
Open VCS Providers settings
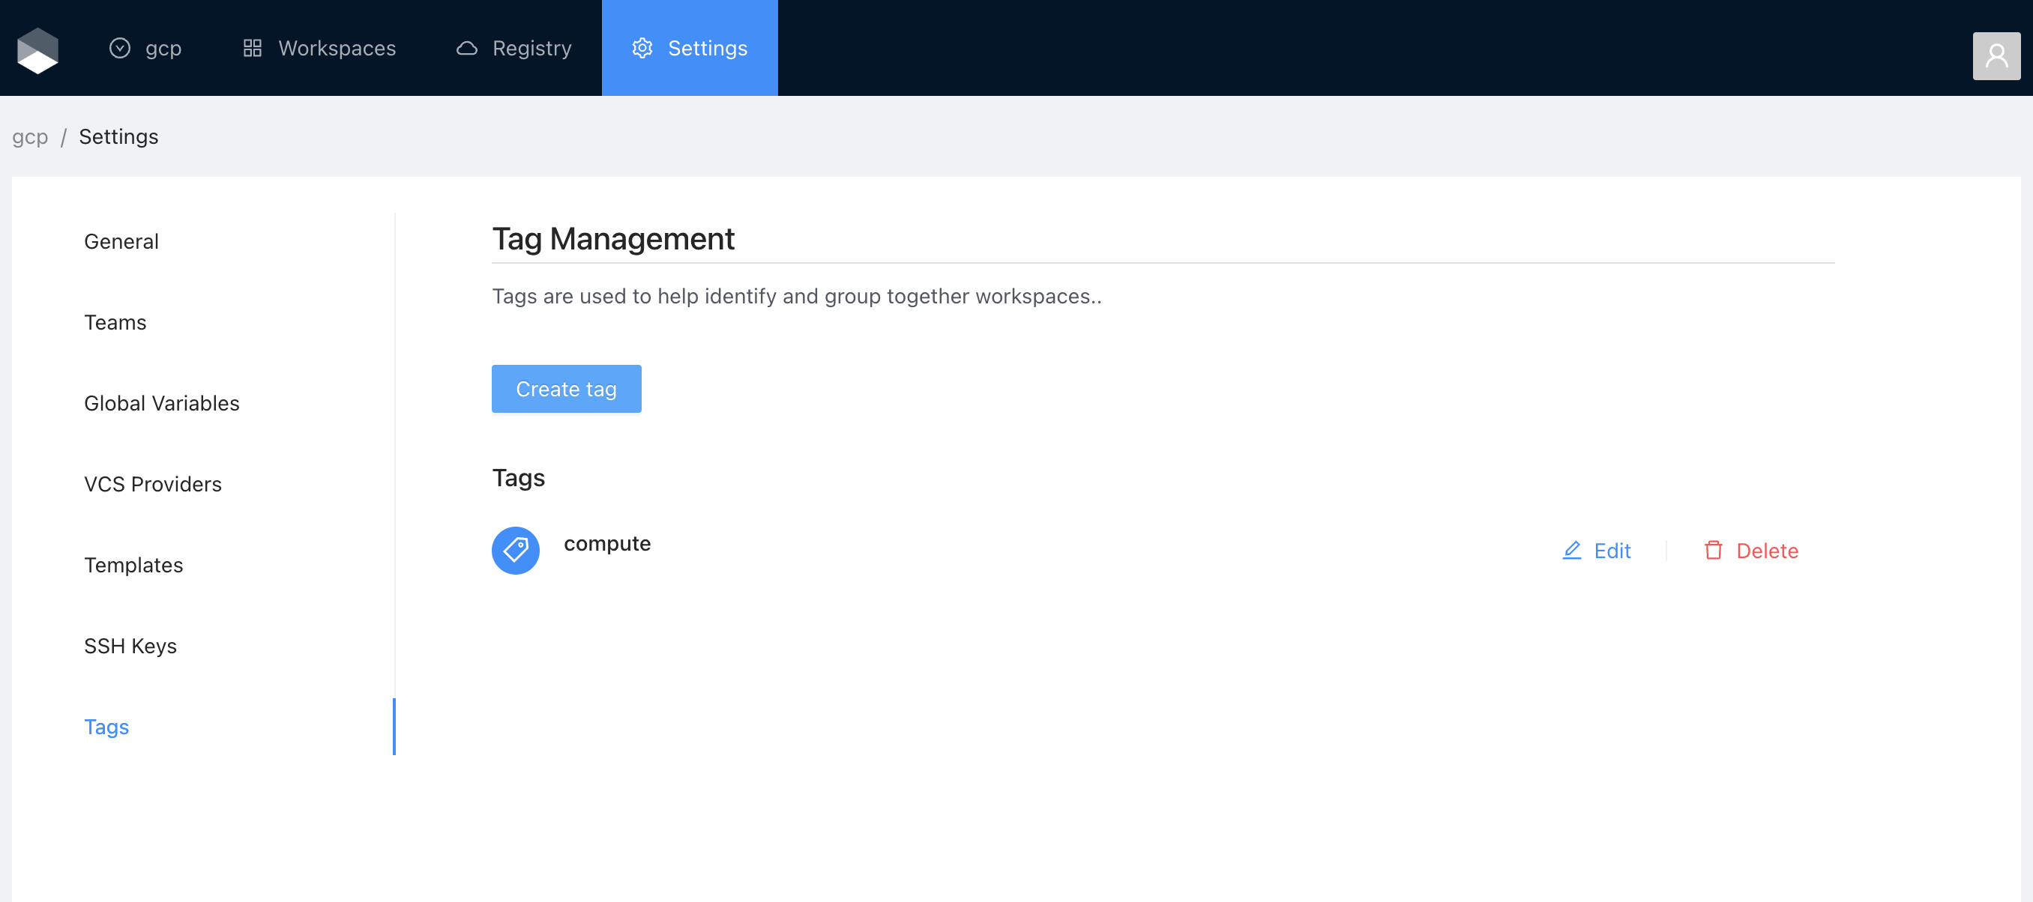pos(153,484)
